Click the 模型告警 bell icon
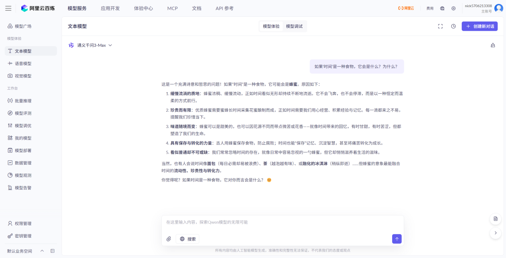Image resolution: width=506 pixels, height=258 pixels. (x=10, y=187)
